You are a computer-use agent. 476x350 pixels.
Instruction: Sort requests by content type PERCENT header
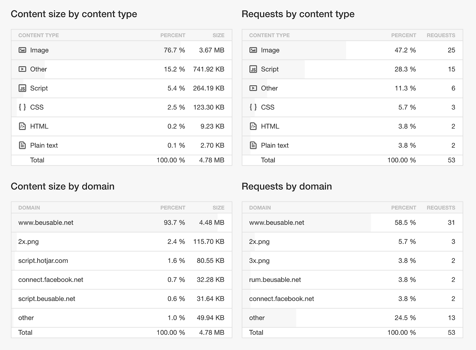[403, 35]
